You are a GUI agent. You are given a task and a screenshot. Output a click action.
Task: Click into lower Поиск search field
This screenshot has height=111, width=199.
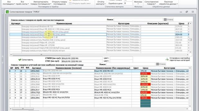(131, 64)
